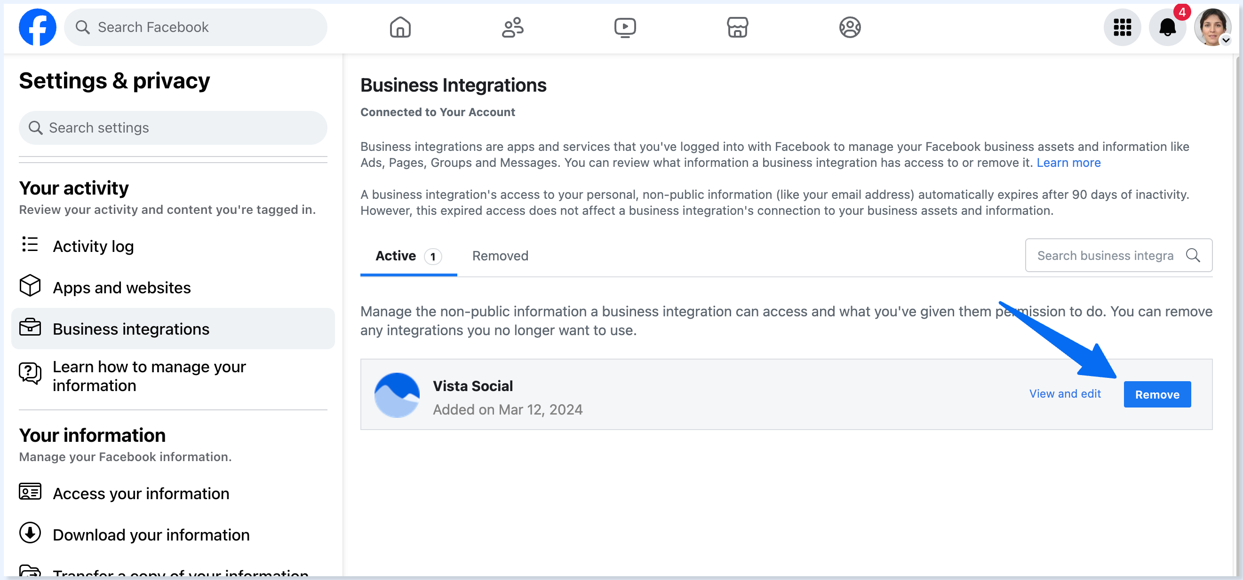Open the Friends icon
Viewport: 1243px width, 580px height.
(512, 27)
